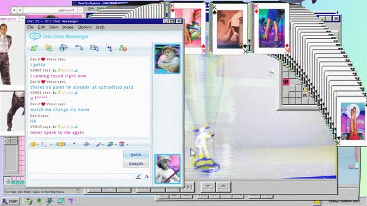367x206 pixels.
Task: Click the eject up arrow player button
Action: pyautogui.click(x=223, y=187)
